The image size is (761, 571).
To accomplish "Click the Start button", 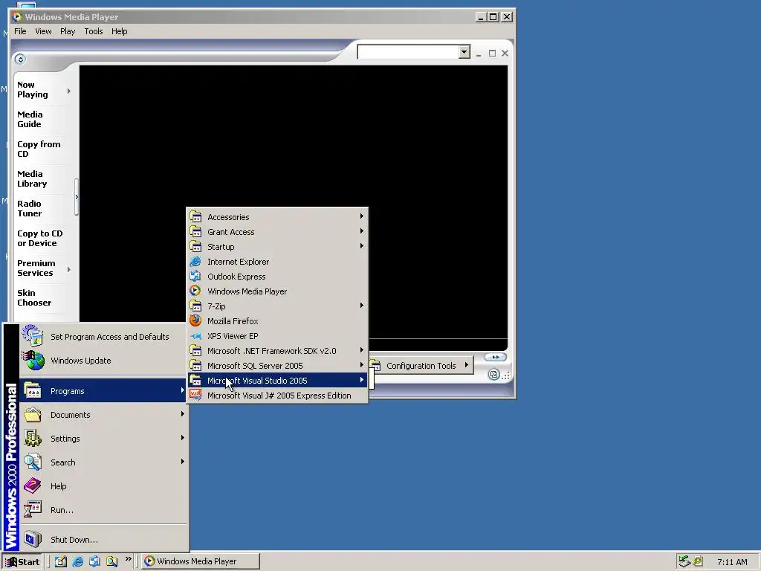I will click(22, 561).
